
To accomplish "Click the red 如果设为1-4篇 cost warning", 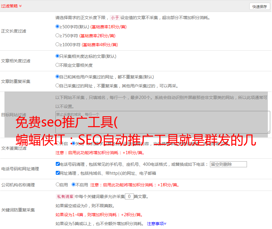I will pyautogui.click(x=99, y=215).
